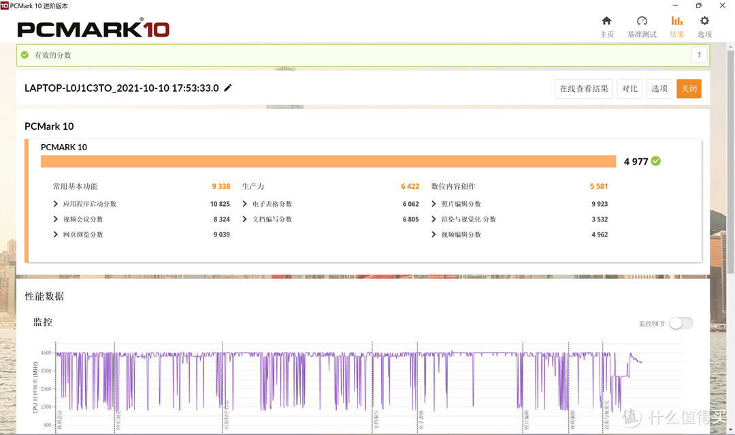Click the 数位内容创作 category label

[453, 186]
